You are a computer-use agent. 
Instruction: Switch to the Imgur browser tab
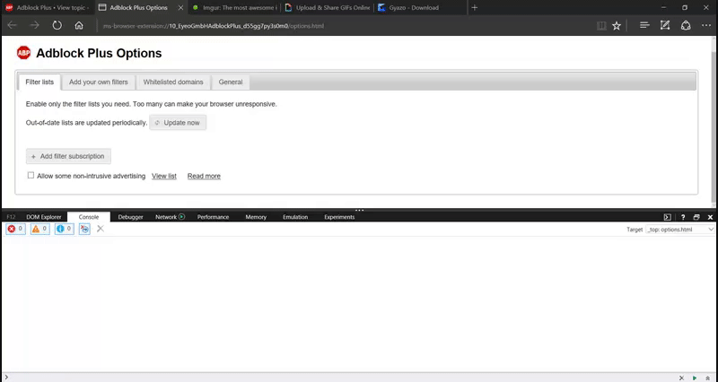point(233,8)
